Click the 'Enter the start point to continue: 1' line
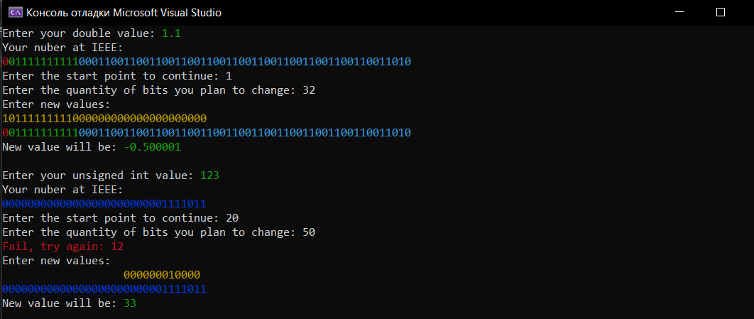Image resolution: width=754 pixels, height=319 pixels. tap(117, 76)
